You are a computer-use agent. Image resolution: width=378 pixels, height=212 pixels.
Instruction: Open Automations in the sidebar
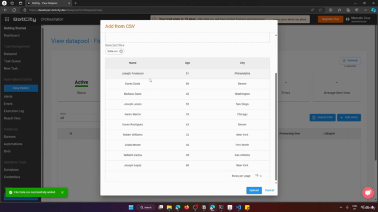coord(13,144)
